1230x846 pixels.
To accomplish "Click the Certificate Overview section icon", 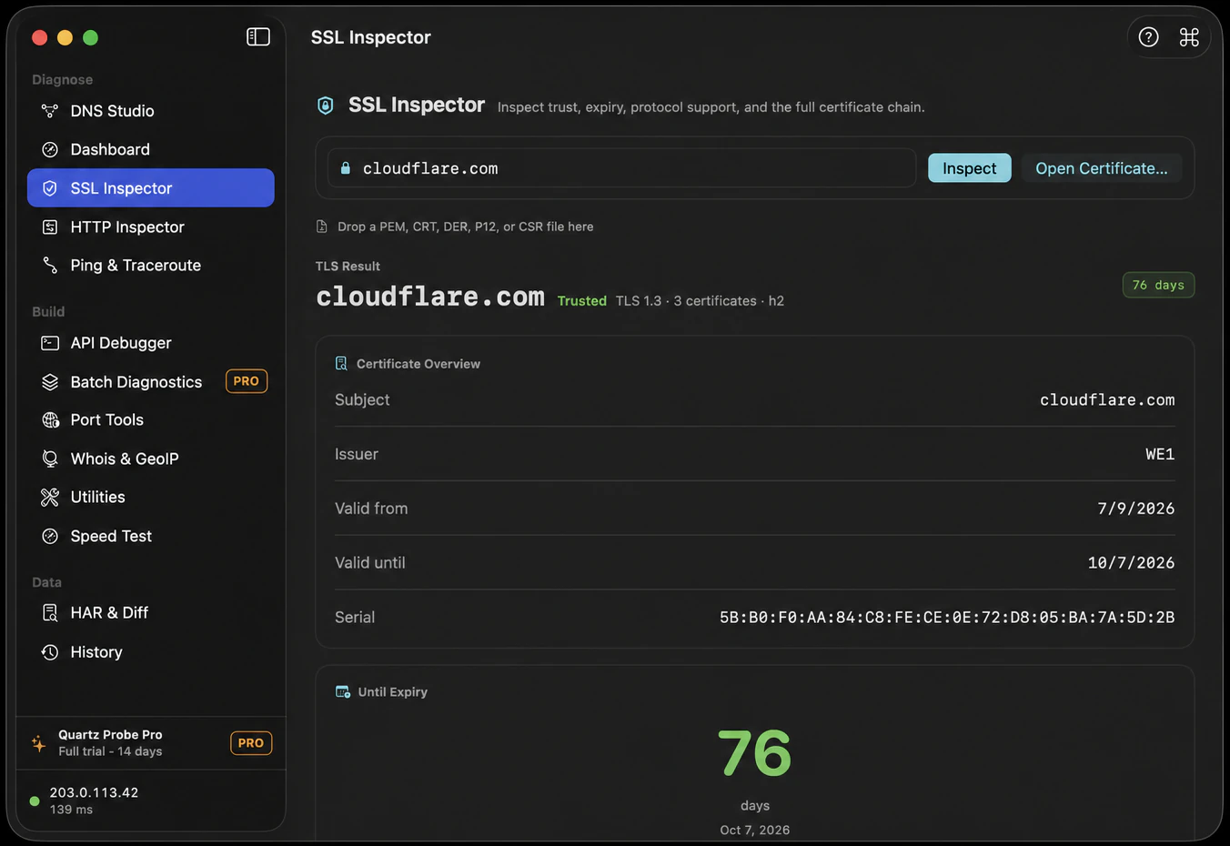I will (341, 364).
